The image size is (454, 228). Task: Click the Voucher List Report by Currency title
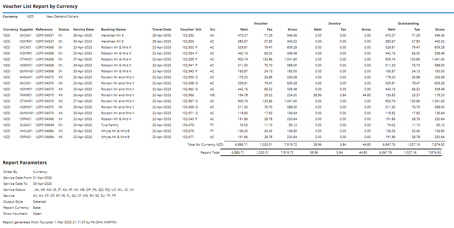pos(40,6)
